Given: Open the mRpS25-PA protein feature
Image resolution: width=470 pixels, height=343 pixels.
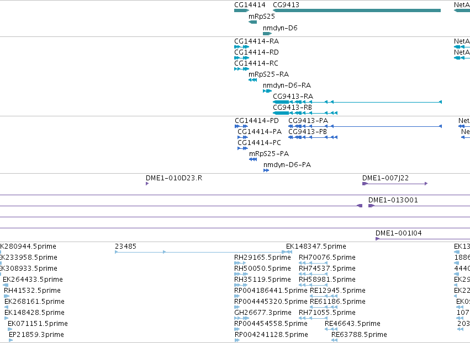Looking at the screenshot, I should 253,159.
